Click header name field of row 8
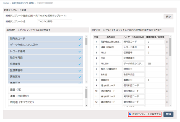Viewport: 180px width, 122px height. click(134, 80)
